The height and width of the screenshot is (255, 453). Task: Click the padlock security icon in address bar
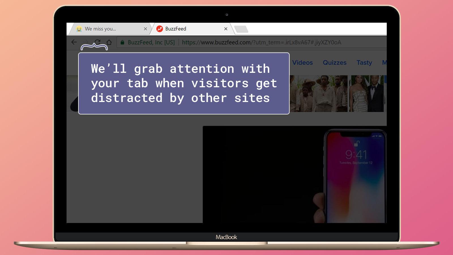tap(122, 42)
